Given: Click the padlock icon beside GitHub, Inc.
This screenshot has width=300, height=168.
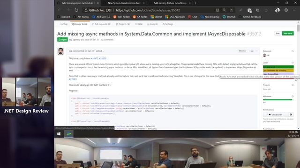Looking at the screenshot, I should 86,10.
